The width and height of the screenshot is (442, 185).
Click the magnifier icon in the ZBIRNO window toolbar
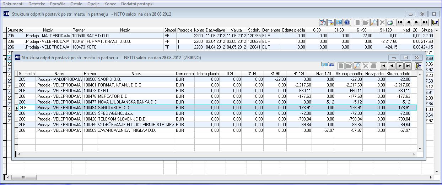[x=357, y=66]
